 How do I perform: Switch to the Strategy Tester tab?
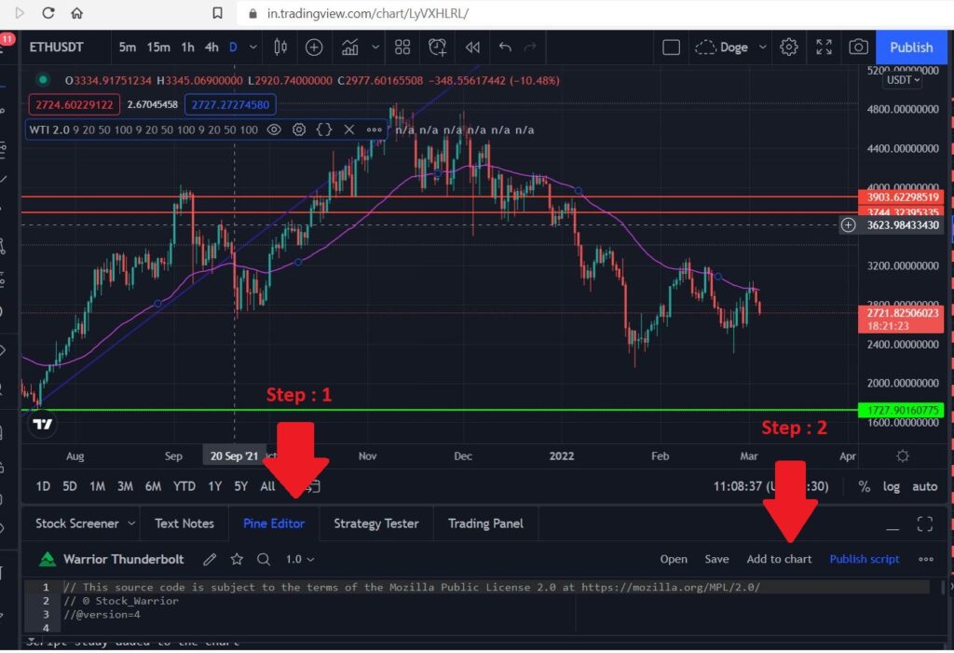pyautogui.click(x=376, y=524)
